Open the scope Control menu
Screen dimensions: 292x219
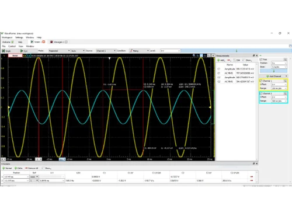12,46
